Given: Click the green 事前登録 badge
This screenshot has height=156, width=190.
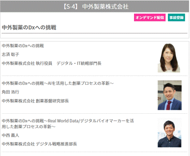Looking at the screenshot, I should (176, 18).
